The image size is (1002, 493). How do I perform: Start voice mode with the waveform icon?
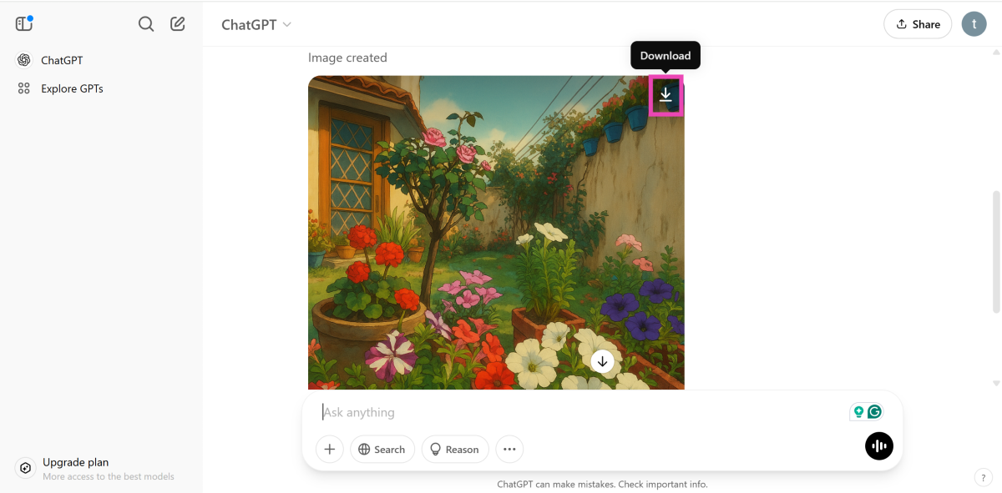point(879,446)
